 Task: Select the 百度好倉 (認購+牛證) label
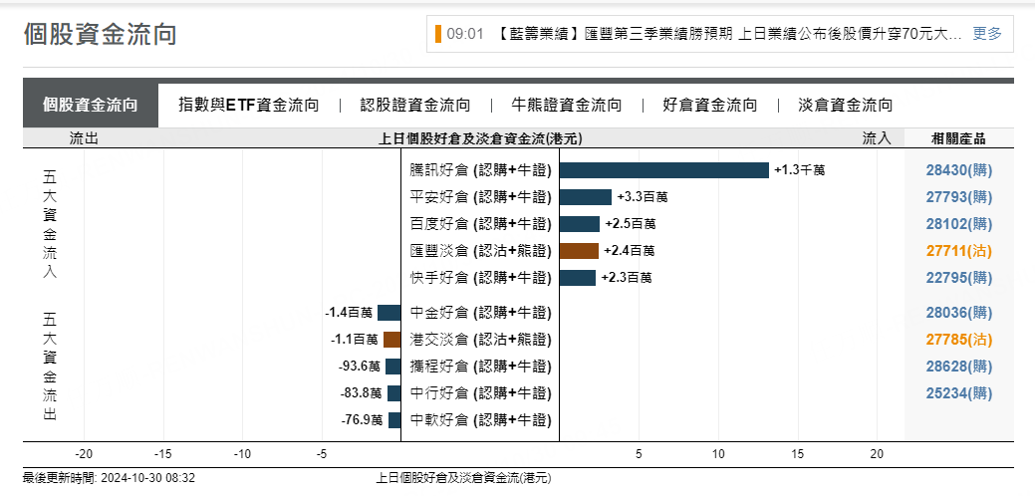(x=480, y=223)
